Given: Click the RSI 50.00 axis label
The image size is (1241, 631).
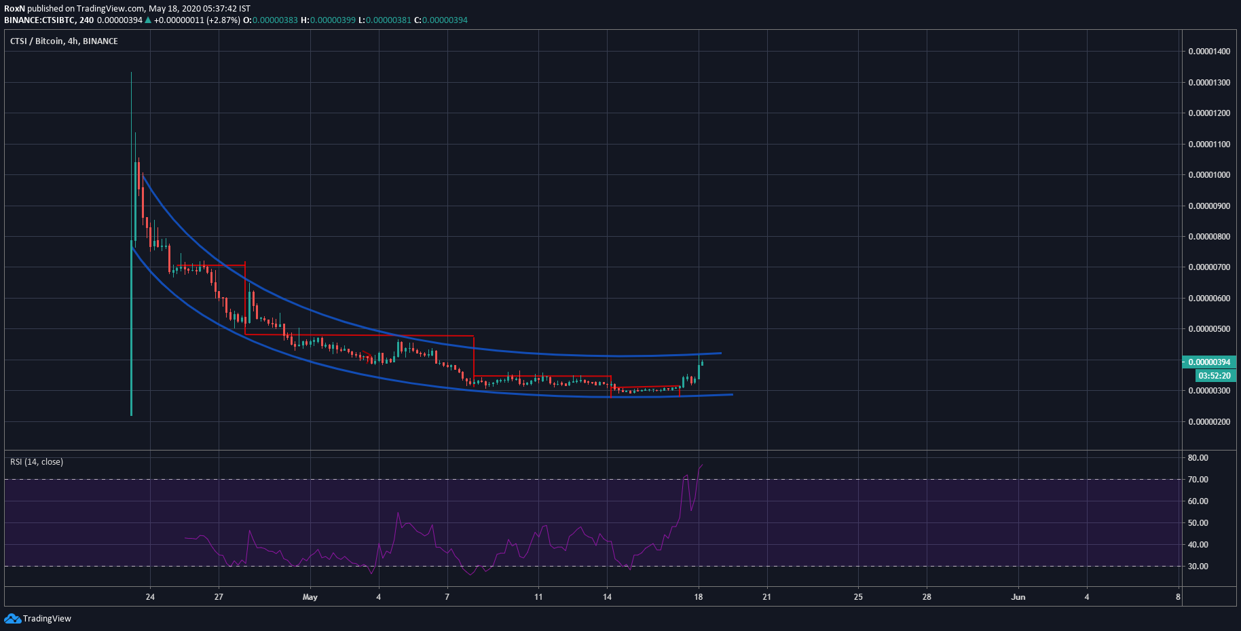Looking at the screenshot, I should (x=1198, y=523).
